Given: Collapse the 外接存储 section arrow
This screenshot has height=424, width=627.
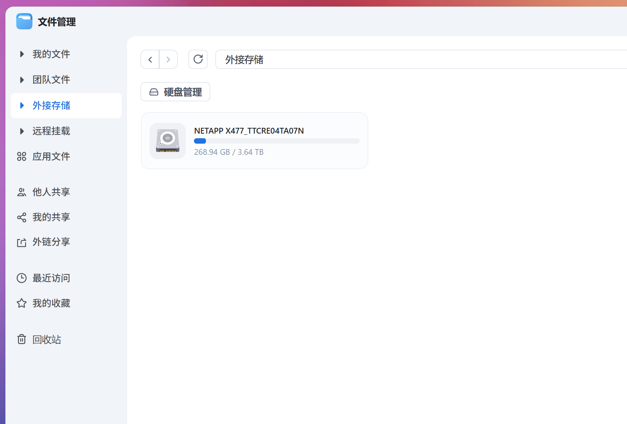Looking at the screenshot, I should tap(22, 105).
